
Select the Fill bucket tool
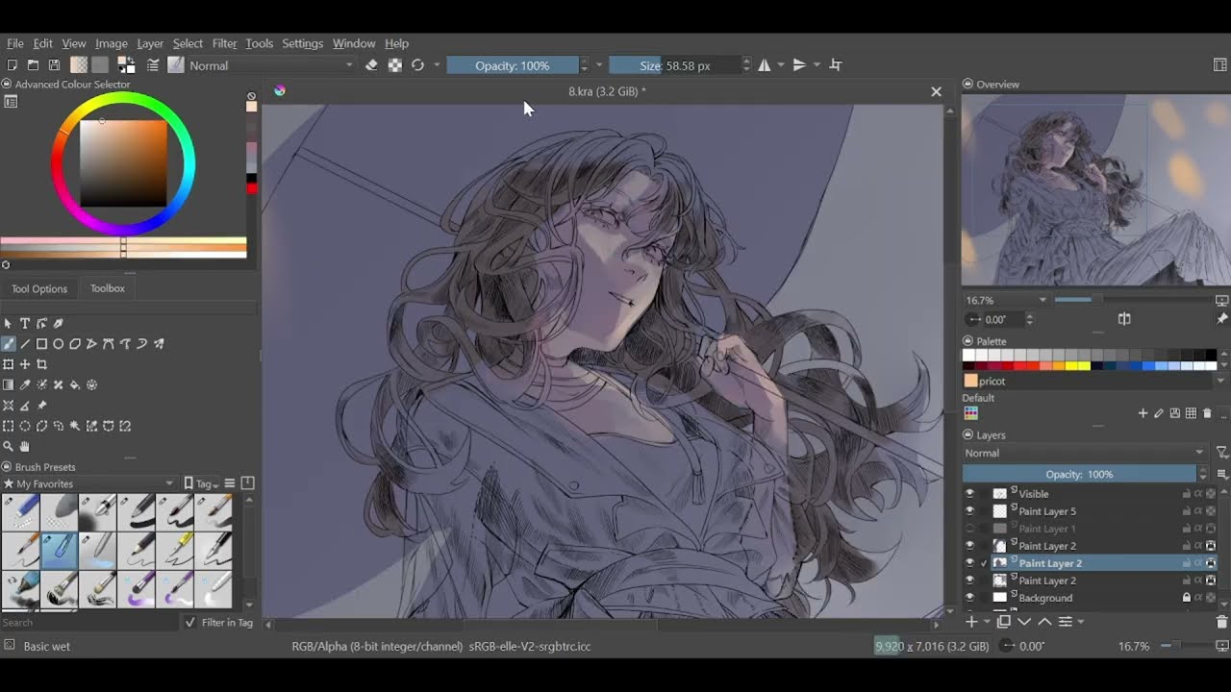[75, 384]
